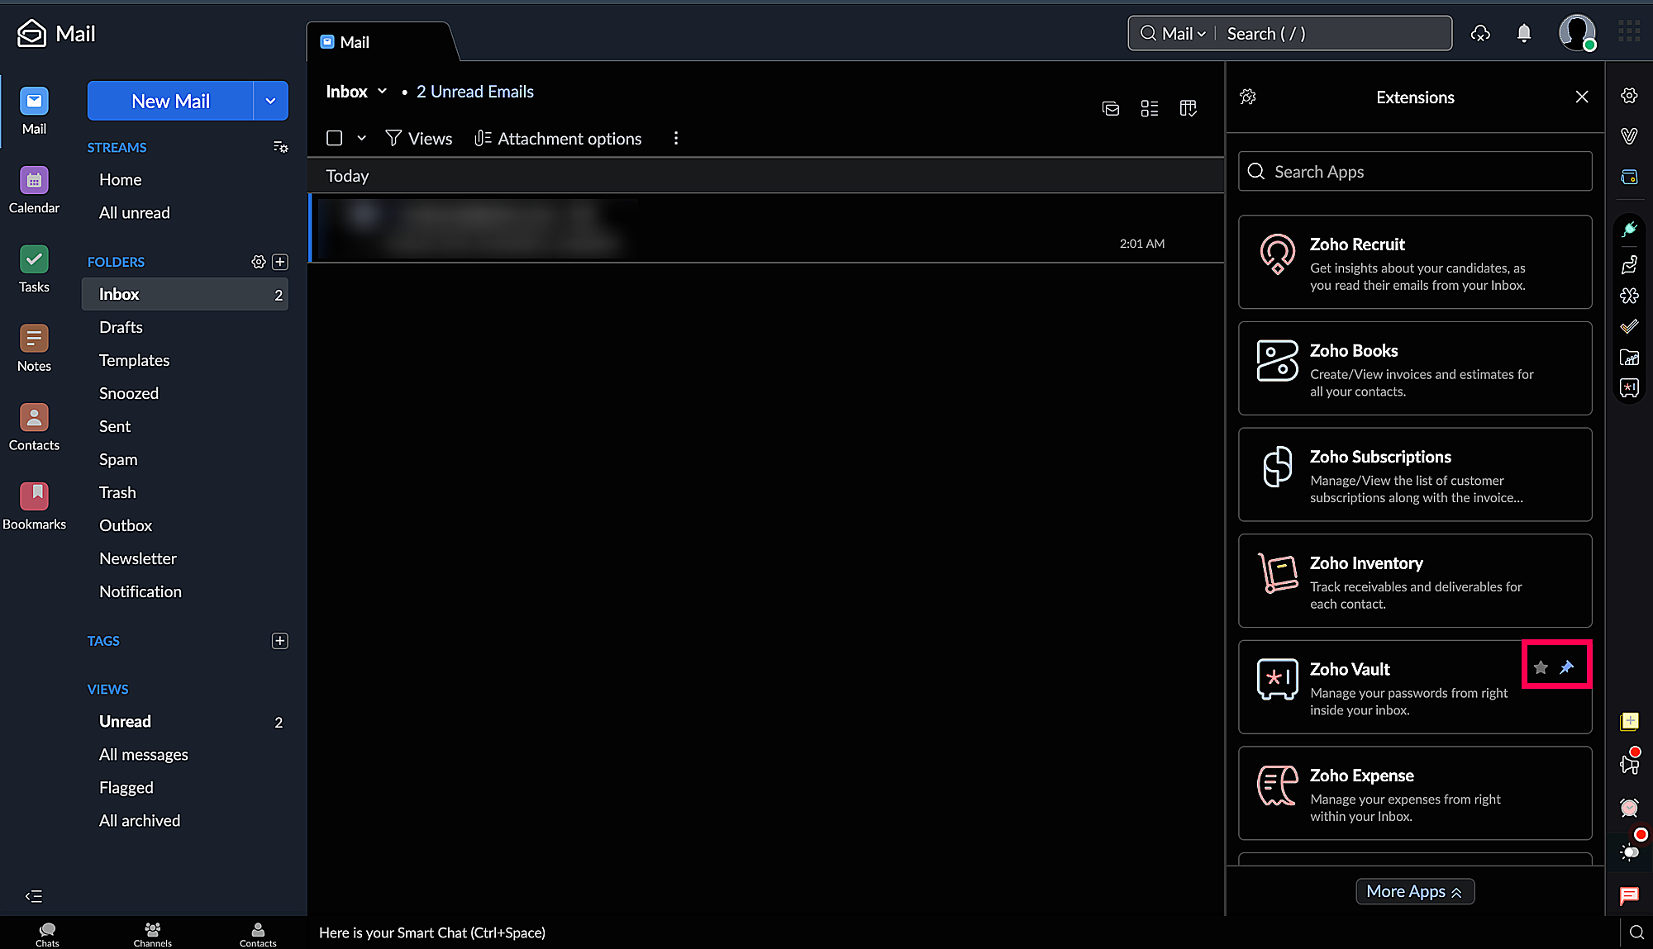1653x949 pixels.
Task: Click the plug Extensions icon in the right sidebar
Action: [1629, 230]
